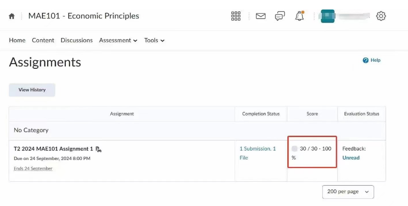Click the user profile avatar
This screenshot has width=408, height=206.
(327, 16)
